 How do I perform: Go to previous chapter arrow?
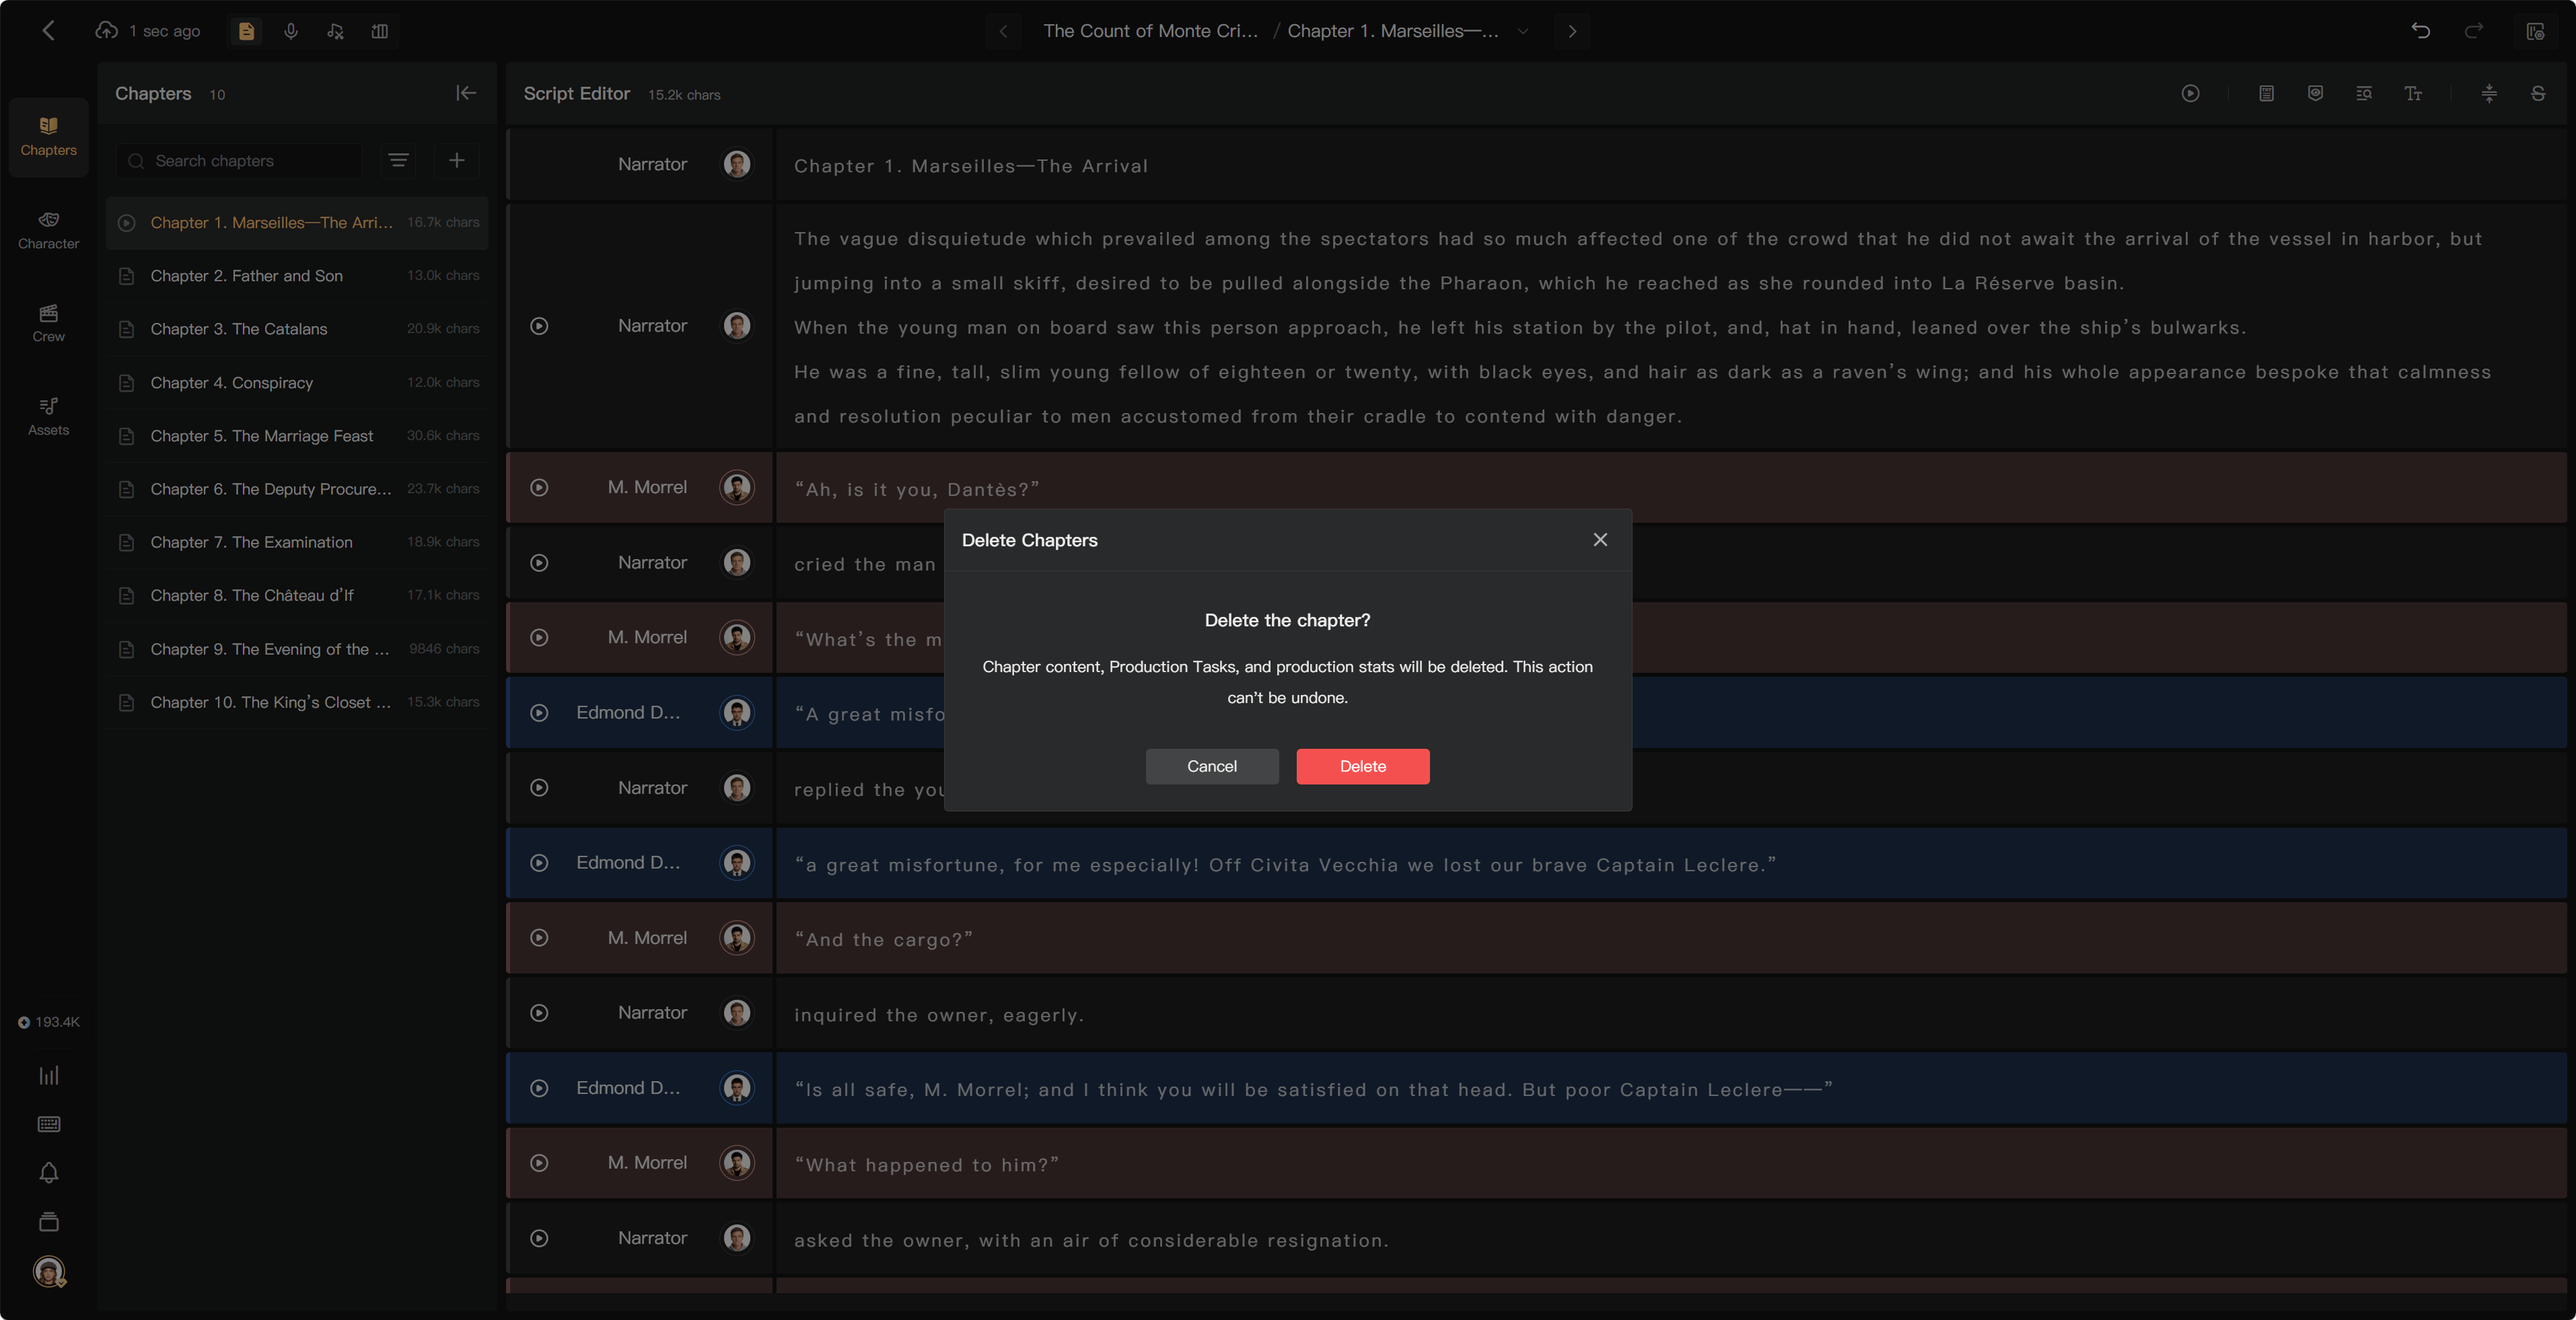(1003, 31)
